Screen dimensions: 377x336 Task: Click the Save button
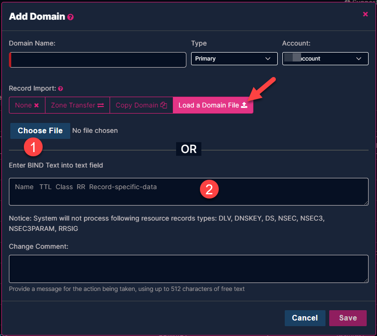click(x=348, y=318)
